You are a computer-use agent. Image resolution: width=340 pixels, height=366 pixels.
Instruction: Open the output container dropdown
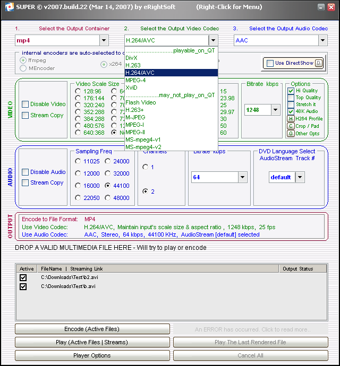coord(104,40)
